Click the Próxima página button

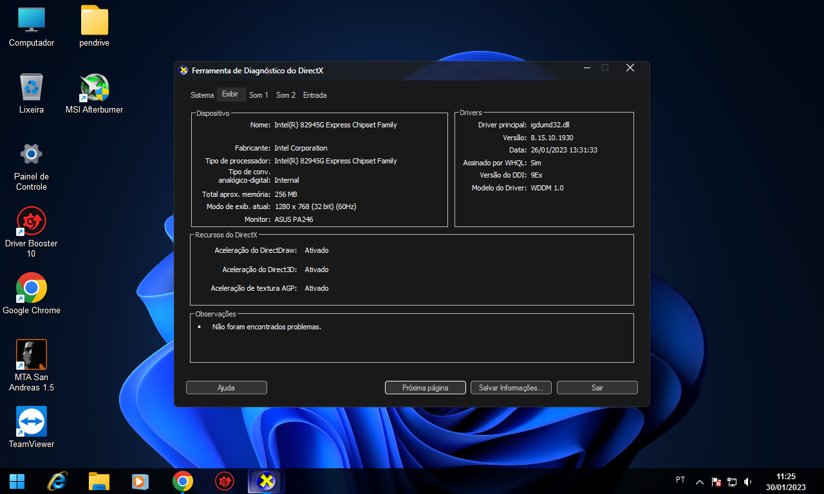426,388
